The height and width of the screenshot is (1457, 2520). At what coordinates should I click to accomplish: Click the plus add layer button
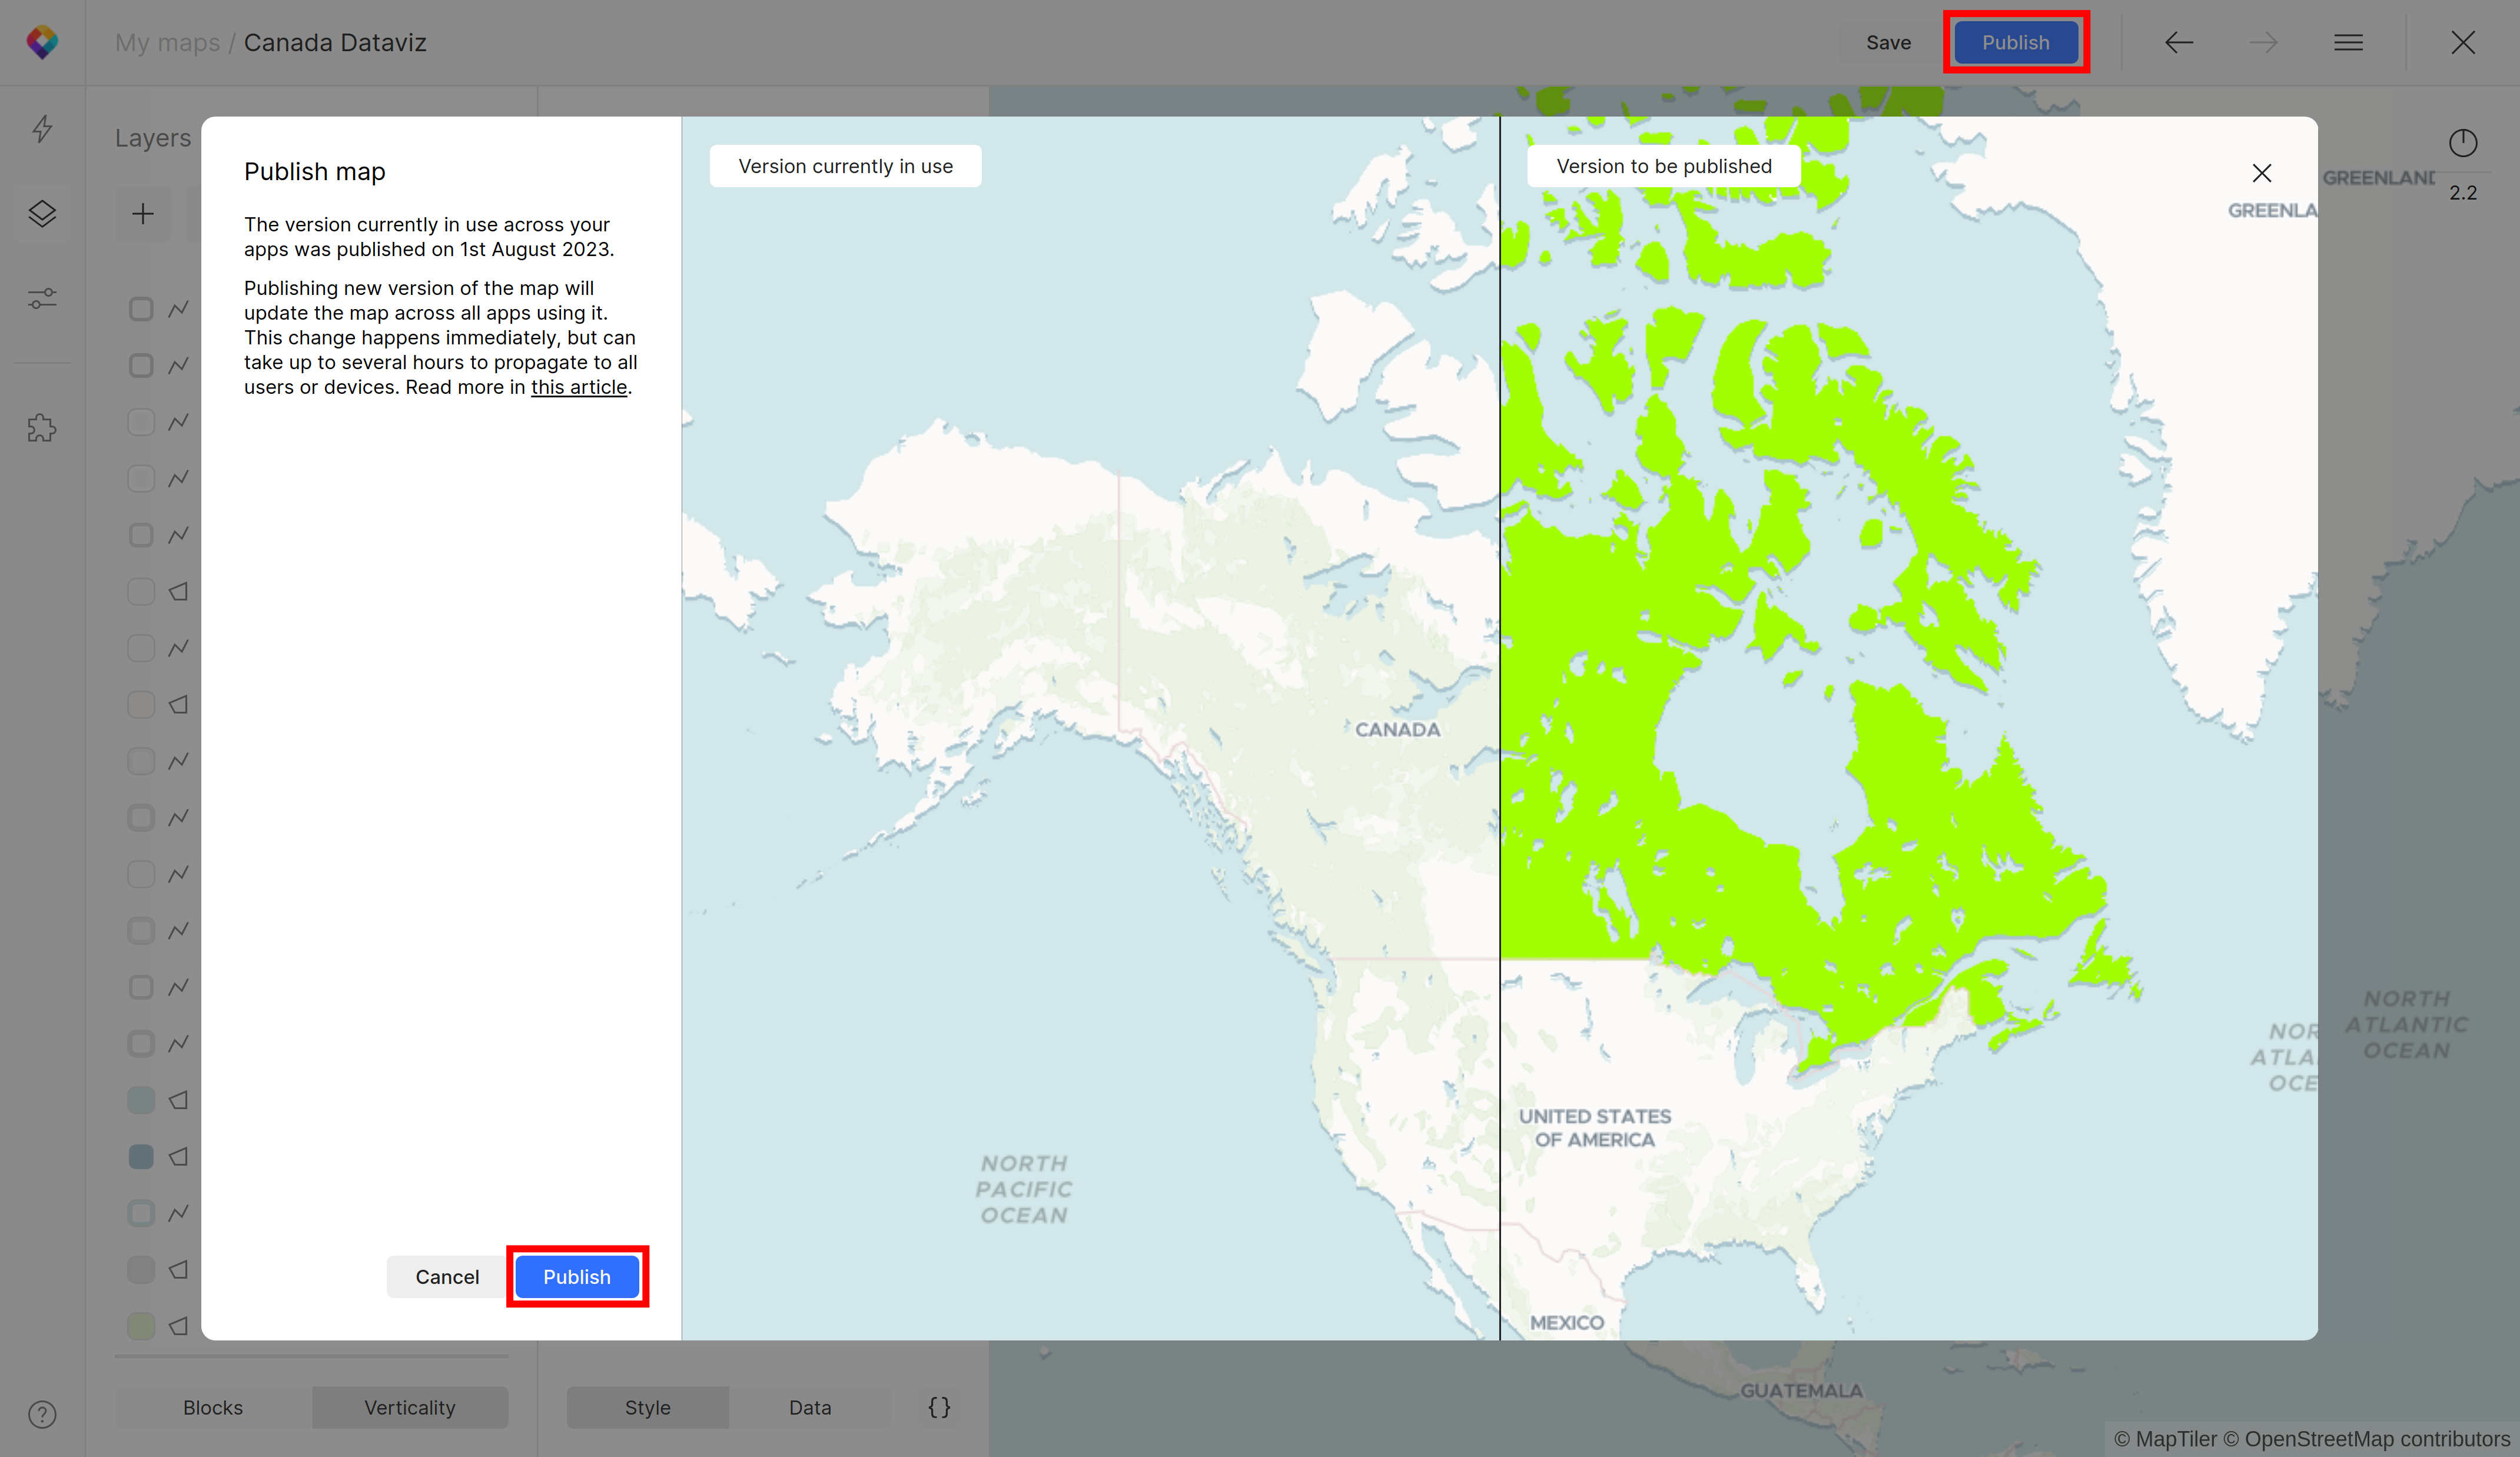(143, 214)
